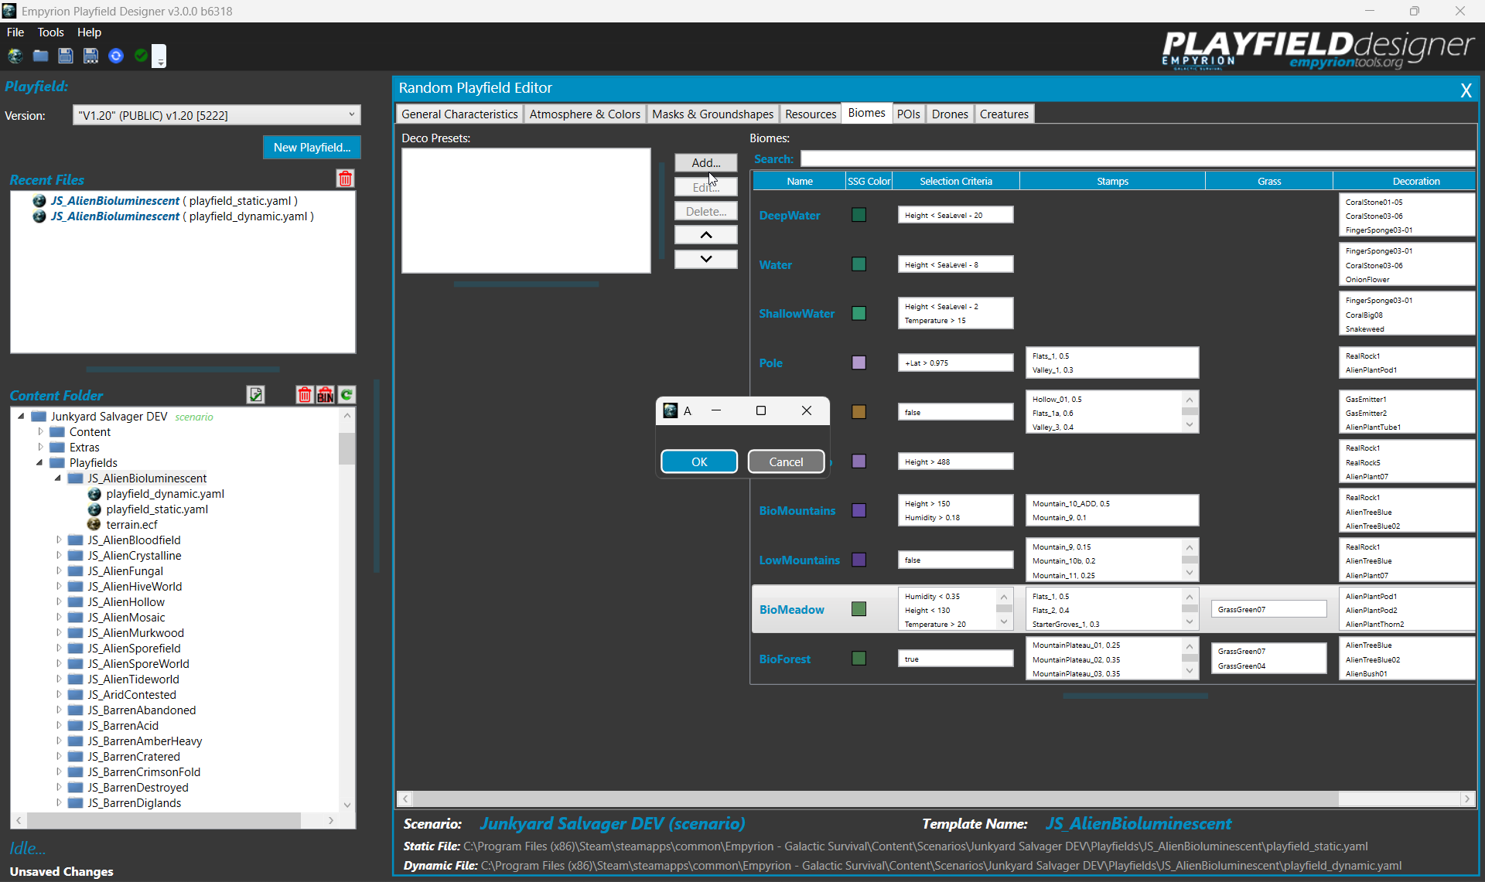This screenshot has height=882, width=1485.
Task: Open the Version dropdown
Action: [352, 114]
